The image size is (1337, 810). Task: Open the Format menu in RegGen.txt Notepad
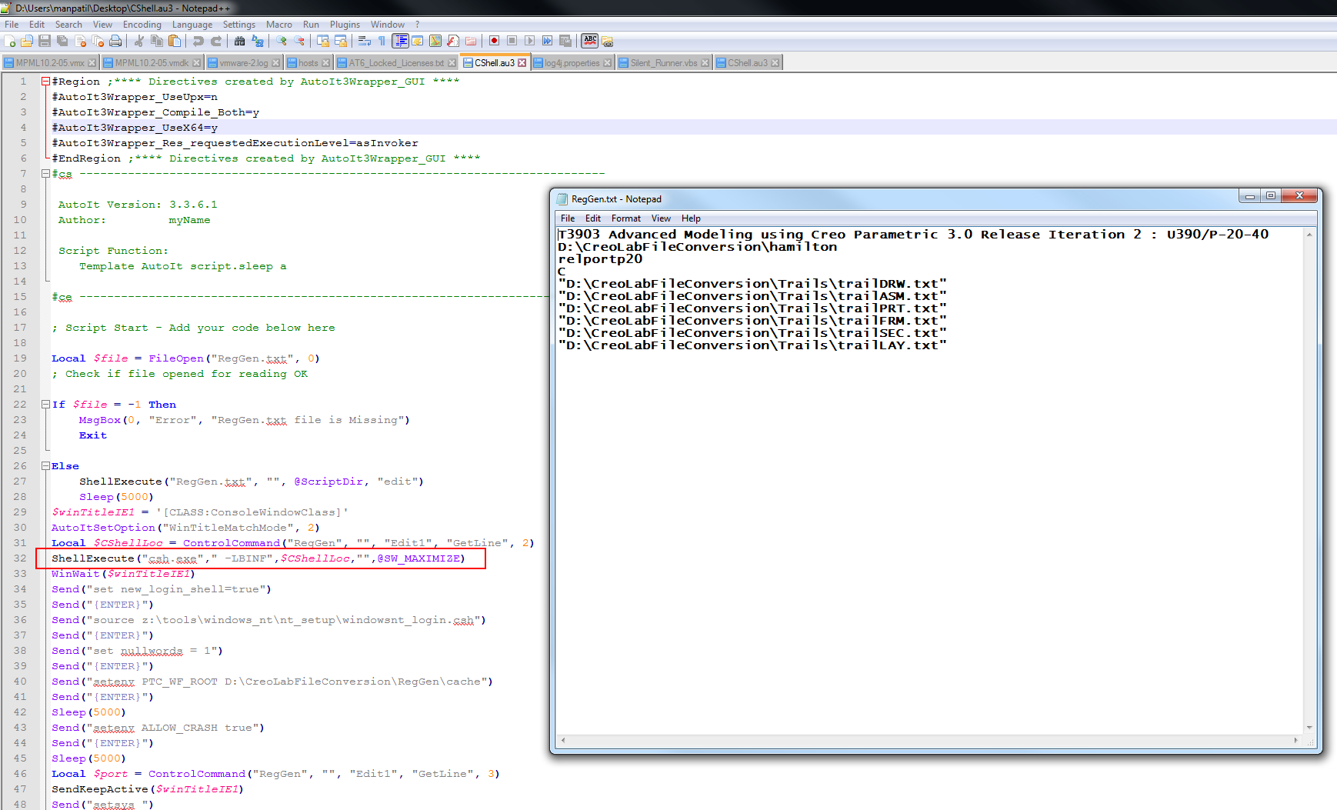tap(626, 218)
